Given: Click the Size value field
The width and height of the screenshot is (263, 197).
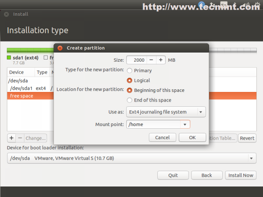Looking at the screenshot, I should click(x=137, y=60).
